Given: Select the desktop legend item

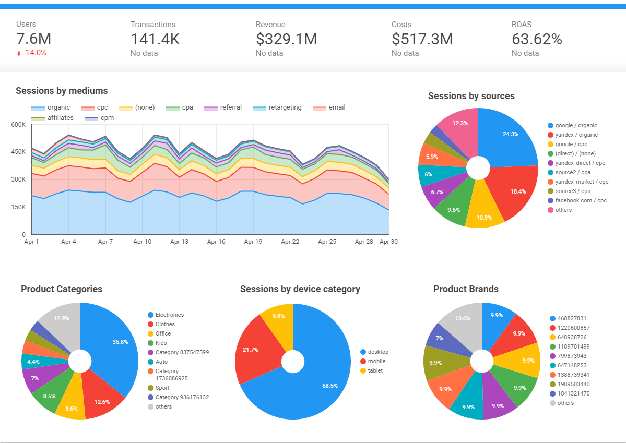Looking at the screenshot, I should [378, 352].
